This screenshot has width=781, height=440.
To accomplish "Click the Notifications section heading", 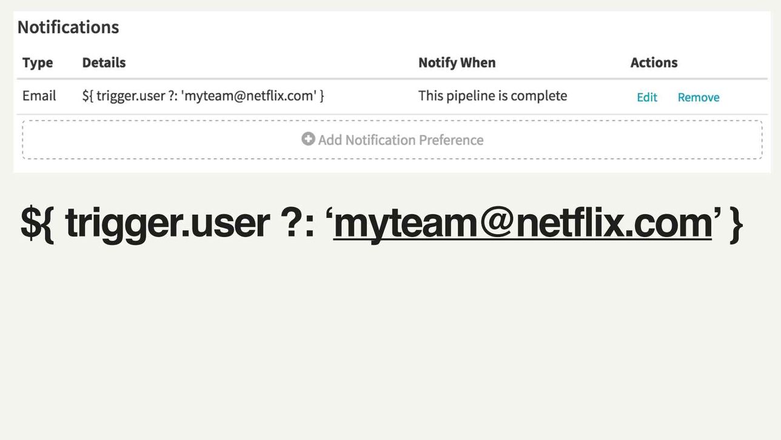I will point(68,27).
